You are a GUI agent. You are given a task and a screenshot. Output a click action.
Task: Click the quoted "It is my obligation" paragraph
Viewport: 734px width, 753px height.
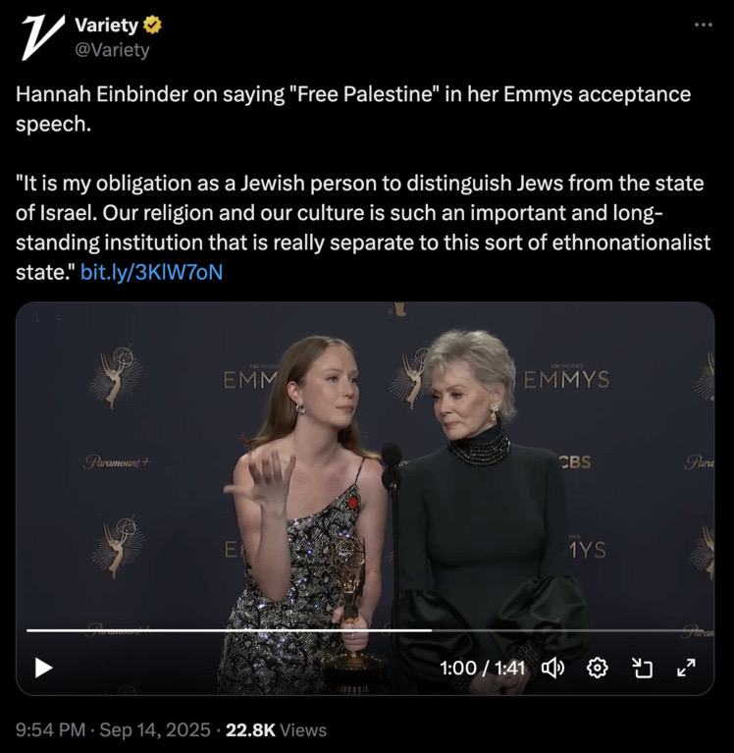pos(363,228)
